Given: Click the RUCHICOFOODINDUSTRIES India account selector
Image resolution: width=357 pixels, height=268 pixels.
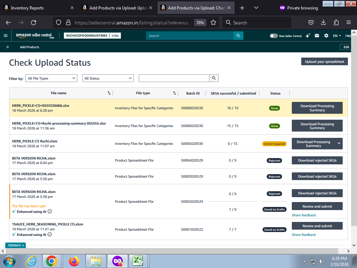Looking at the screenshot, I should [92, 36].
